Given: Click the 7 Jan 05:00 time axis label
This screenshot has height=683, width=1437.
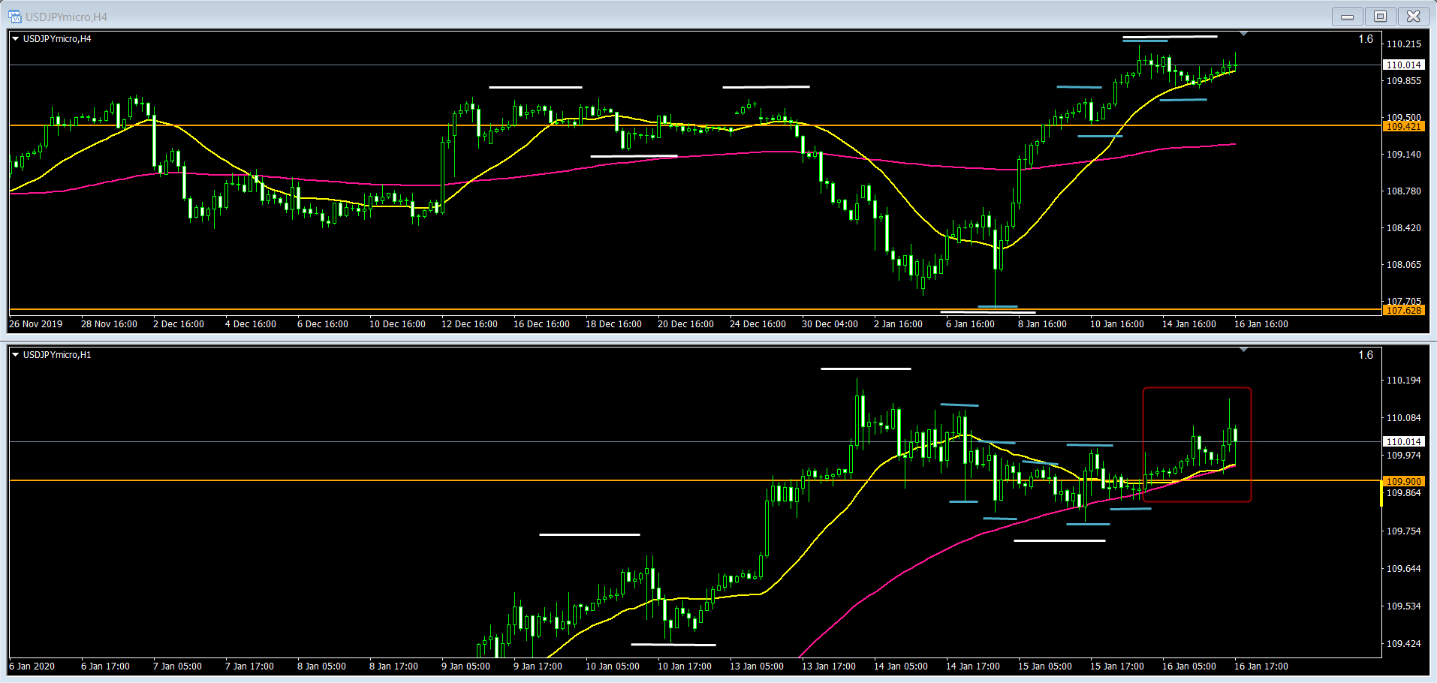Looking at the screenshot, I should pyautogui.click(x=177, y=666).
